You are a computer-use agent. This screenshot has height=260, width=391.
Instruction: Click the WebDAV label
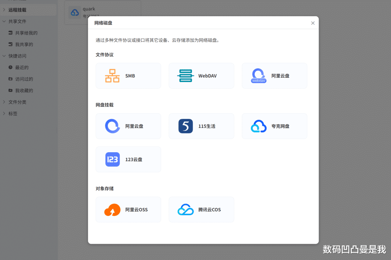click(207, 76)
